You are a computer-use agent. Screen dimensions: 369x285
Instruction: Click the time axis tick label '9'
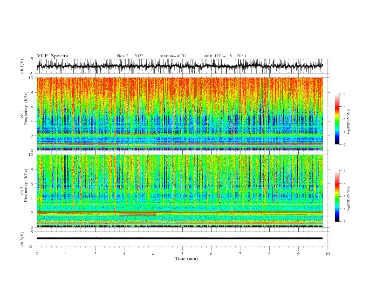click(298, 254)
